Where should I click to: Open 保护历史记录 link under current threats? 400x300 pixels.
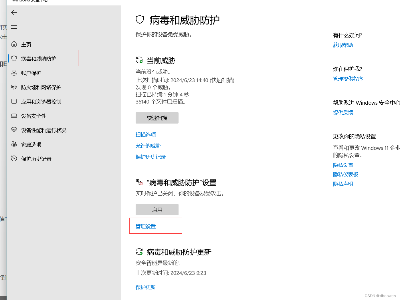pyautogui.click(x=151, y=157)
